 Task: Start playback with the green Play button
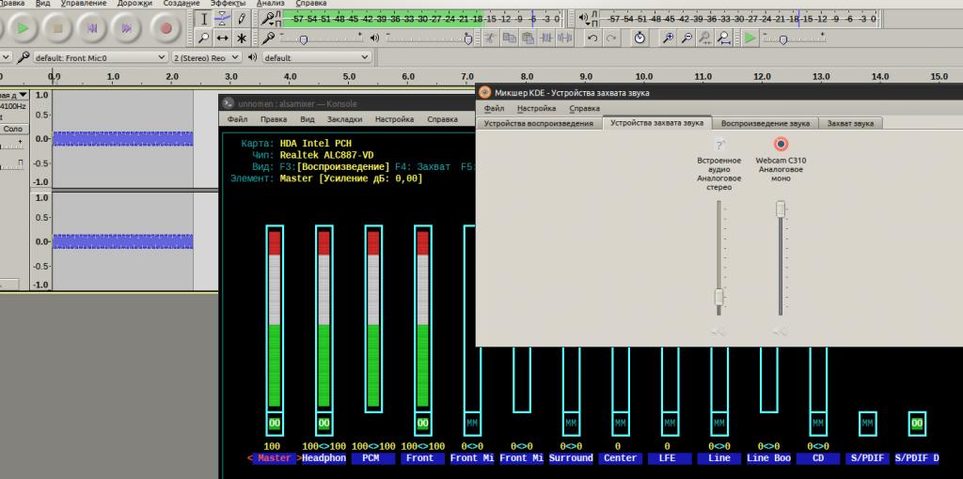(24, 28)
